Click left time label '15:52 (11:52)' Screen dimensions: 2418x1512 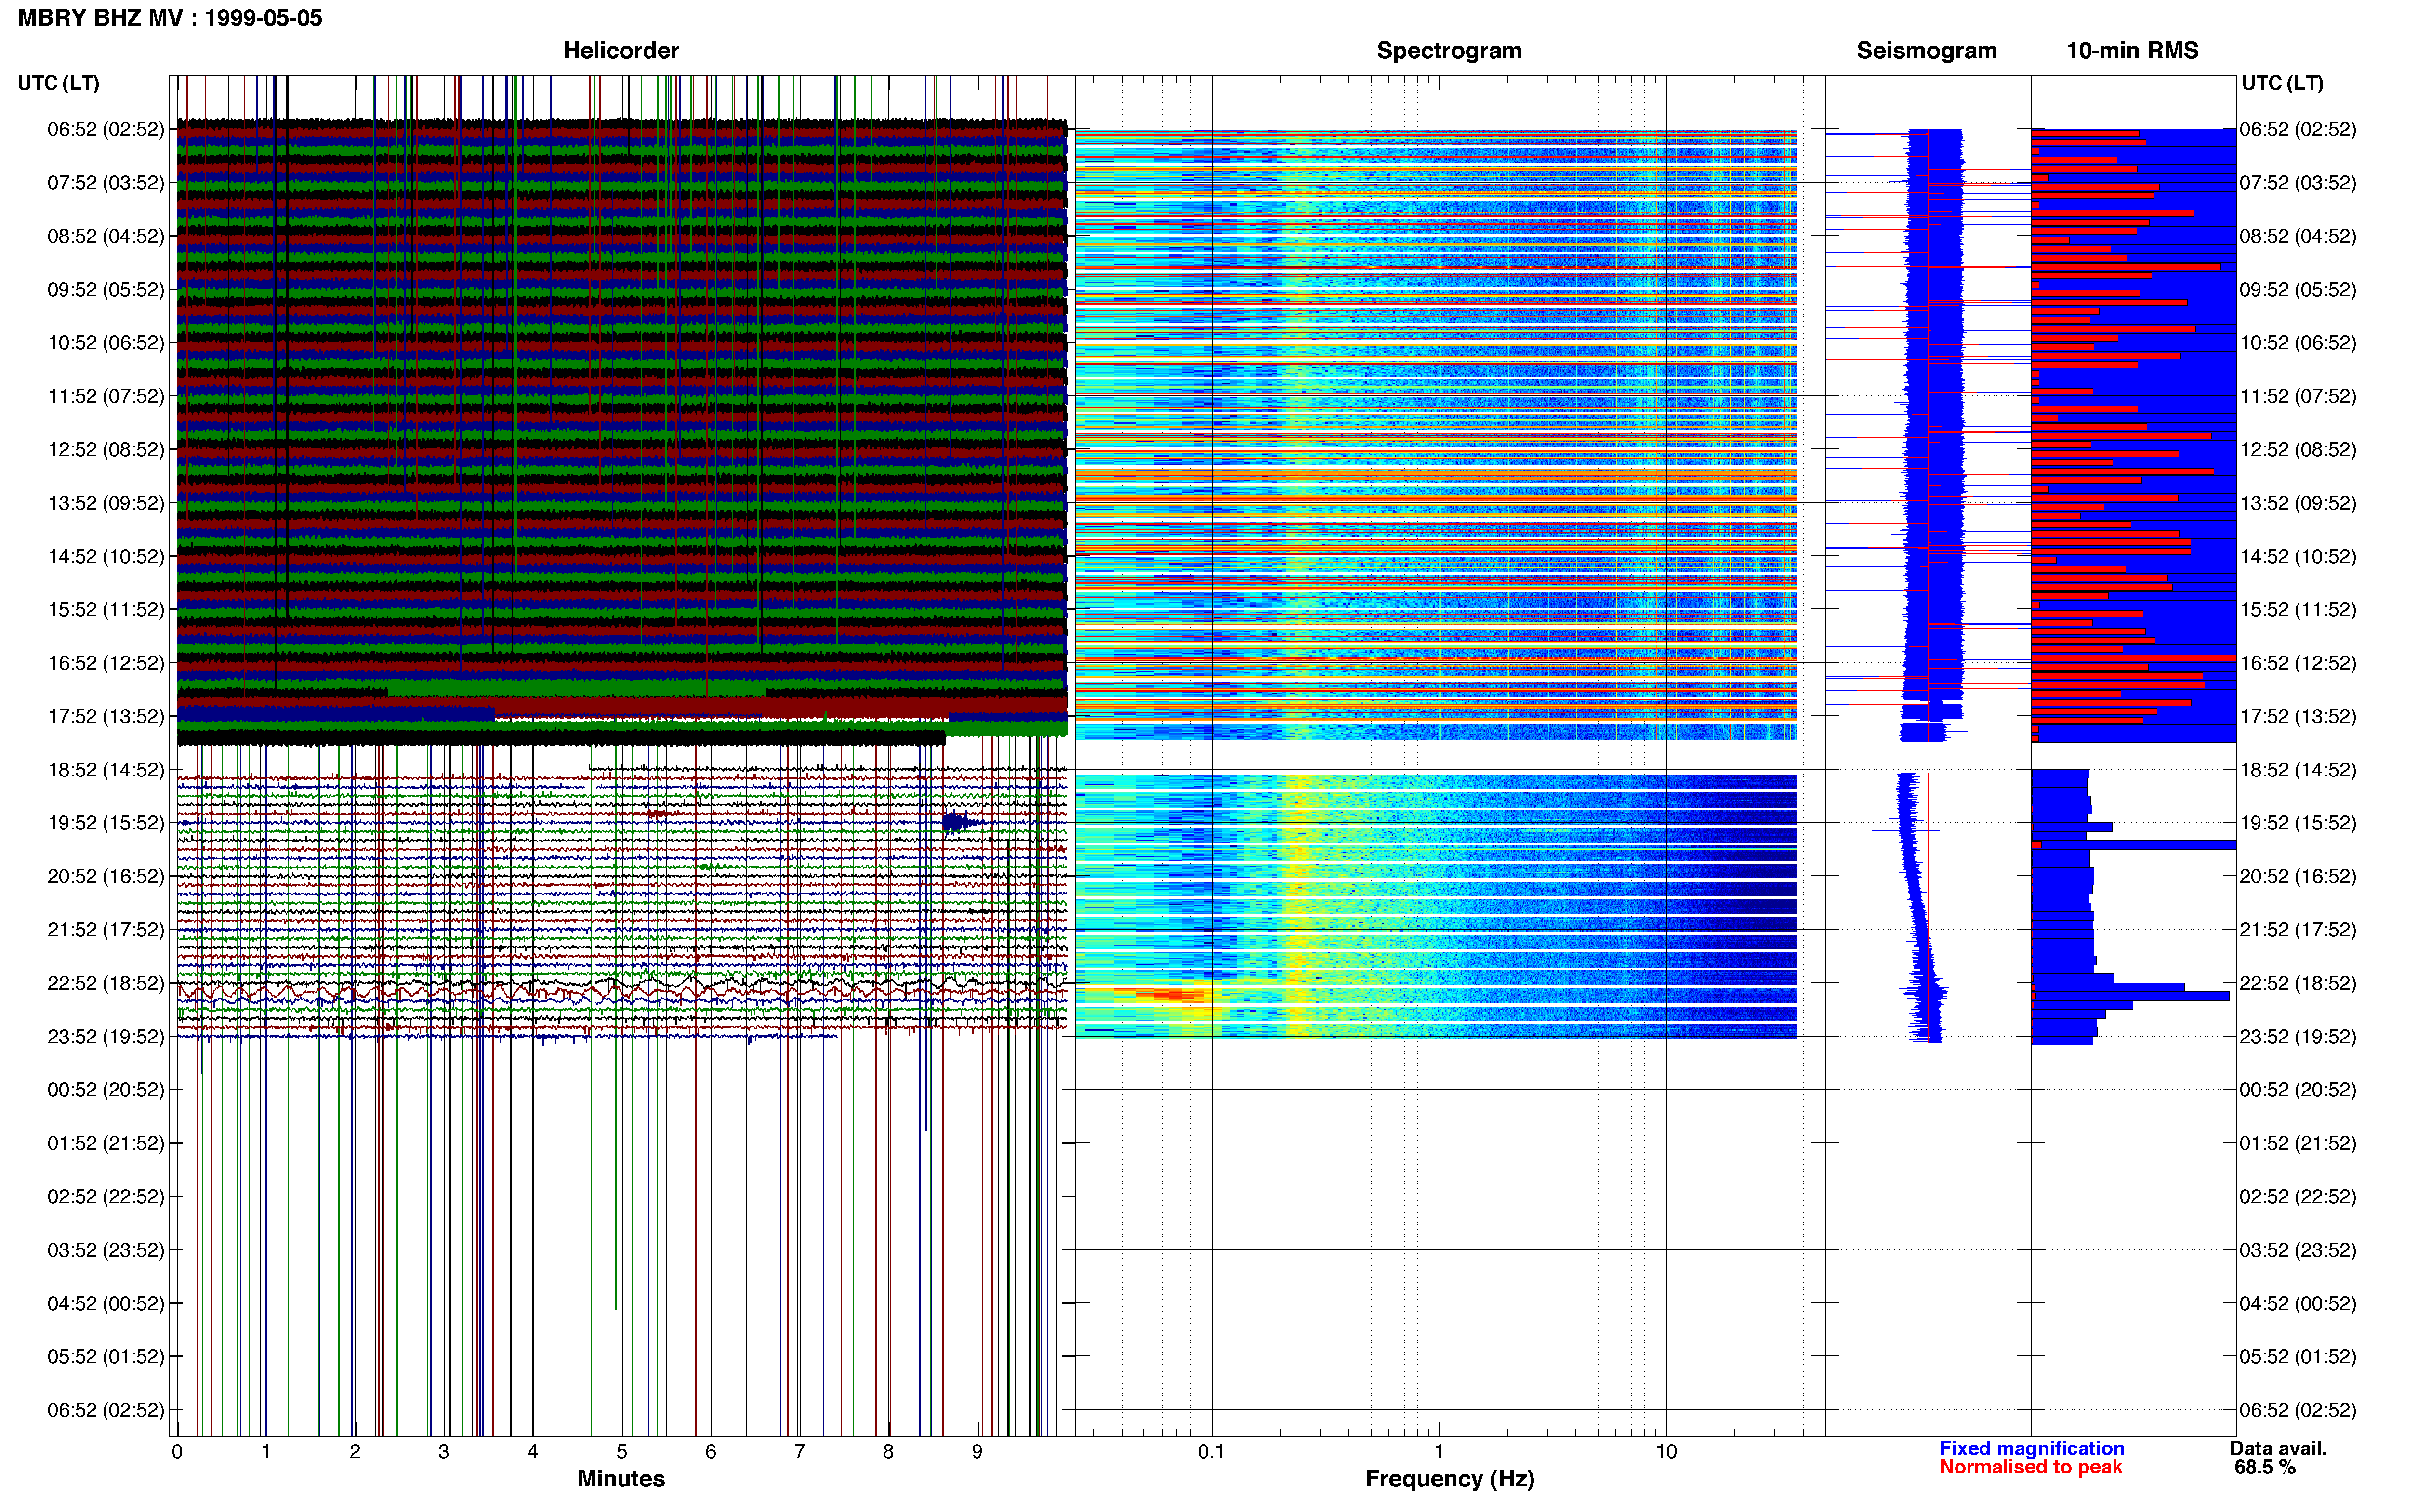pos(105,609)
